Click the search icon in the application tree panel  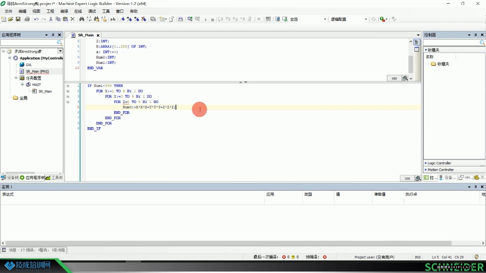[59, 43]
